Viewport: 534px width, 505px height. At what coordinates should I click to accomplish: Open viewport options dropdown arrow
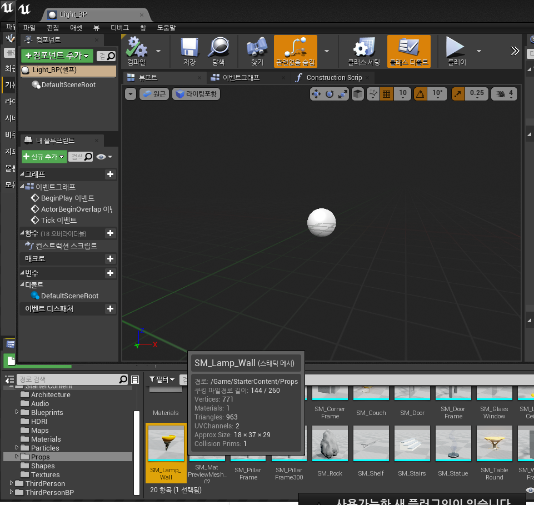point(131,94)
